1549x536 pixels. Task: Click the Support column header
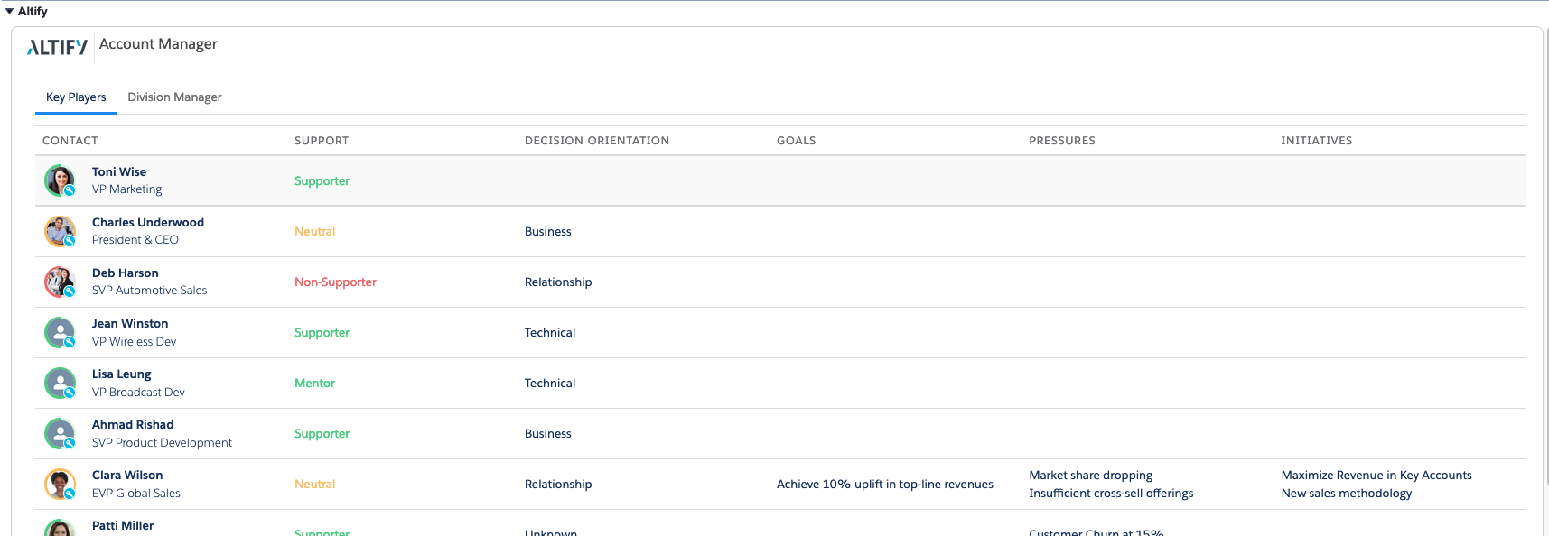tap(322, 141)
